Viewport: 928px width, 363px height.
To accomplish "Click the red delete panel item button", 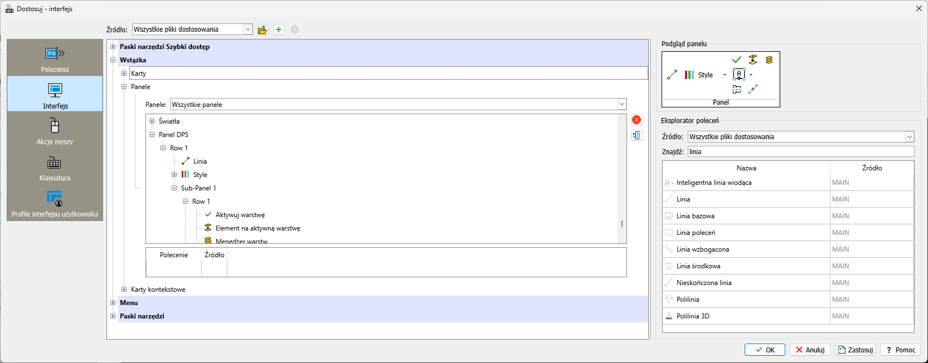I will pyautogui.click(x=637, y=120).
